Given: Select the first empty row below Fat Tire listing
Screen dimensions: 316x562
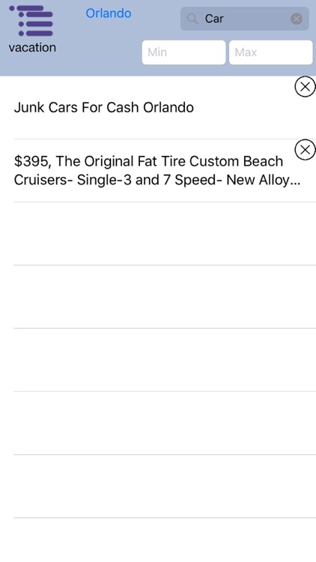Looking at the screenshot, I should (158, 234).
